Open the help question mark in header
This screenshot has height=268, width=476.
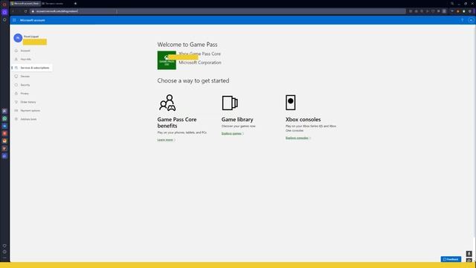[463, 20]
